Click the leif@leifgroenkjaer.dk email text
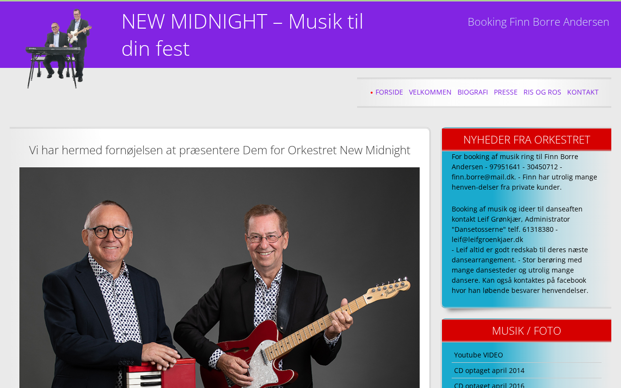This screenshot has height=388, width=621. tap(487, 240)
